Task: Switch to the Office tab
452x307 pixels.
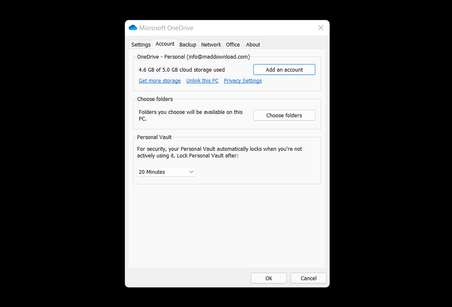Action: [x=233, y=45]
